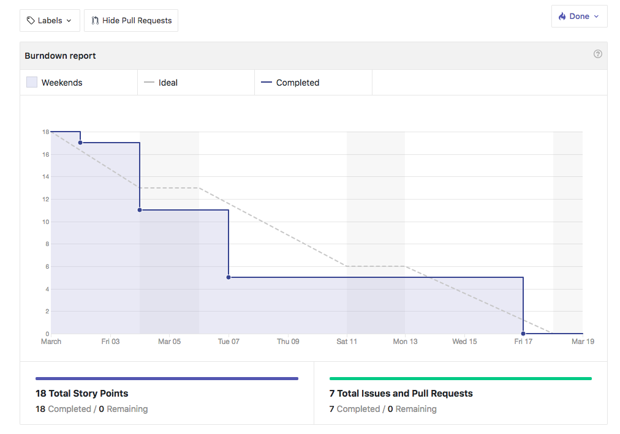620x434 pixels.
Task: Open the Done pipeline dropdown
Action: [x=579, y=16]
